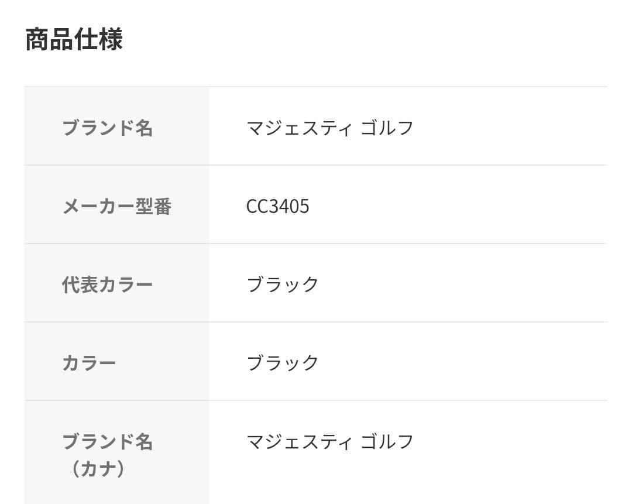Select マジェスティ in the ブランド名（カナ） row
632x504 pixels.
tap(299, 441)
